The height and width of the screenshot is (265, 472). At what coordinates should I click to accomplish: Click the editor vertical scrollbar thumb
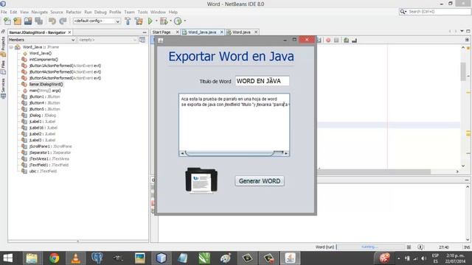[463, 71]
